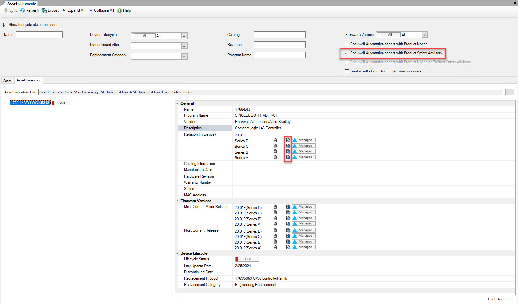Click Managed status badge for Revision Series A

click(x=304, y=157)
